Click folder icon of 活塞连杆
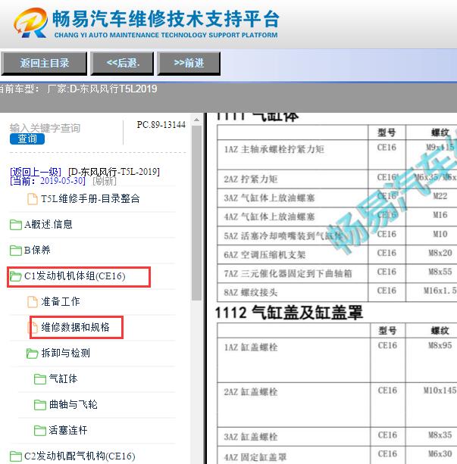457x464 pixels. click(x=40, y=431)
